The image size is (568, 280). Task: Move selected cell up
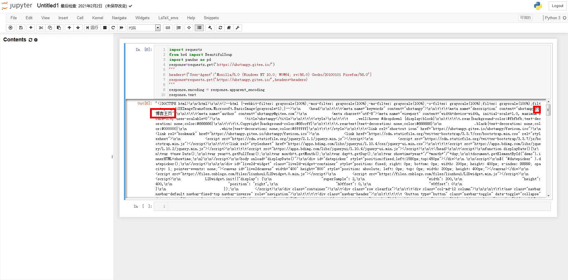click(x=69, y=28)
